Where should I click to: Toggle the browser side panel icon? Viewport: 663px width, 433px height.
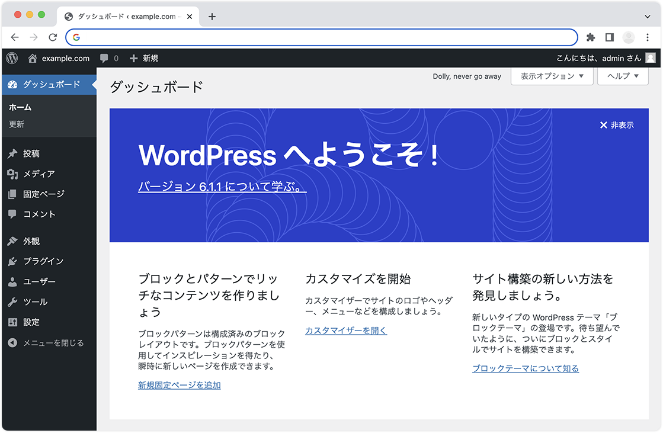[610, 38]
